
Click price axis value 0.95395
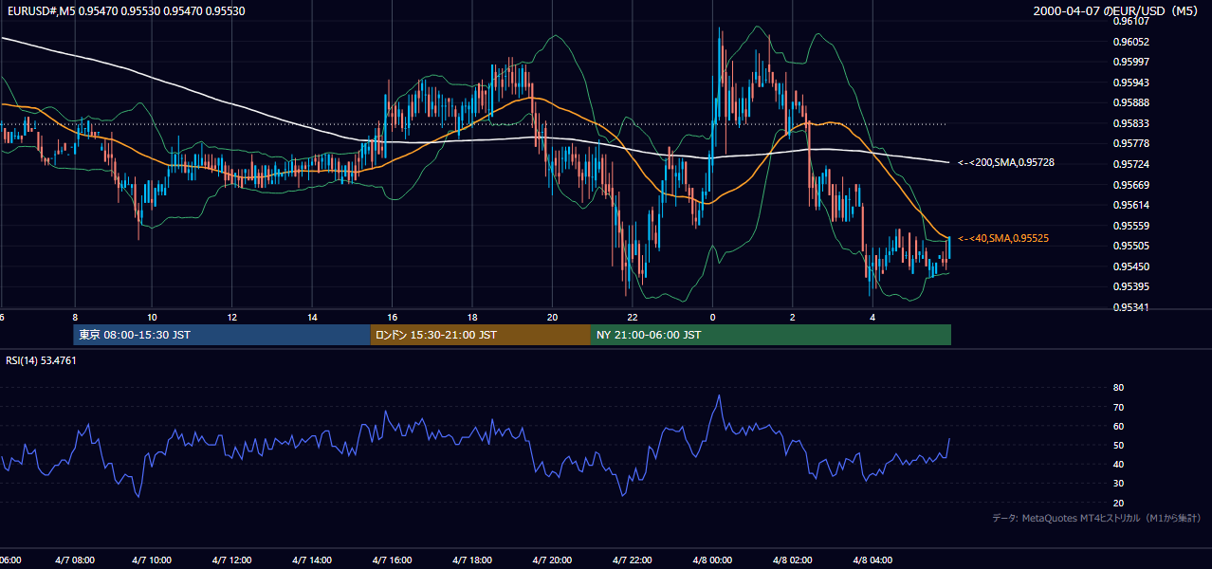click(1130, 286)
